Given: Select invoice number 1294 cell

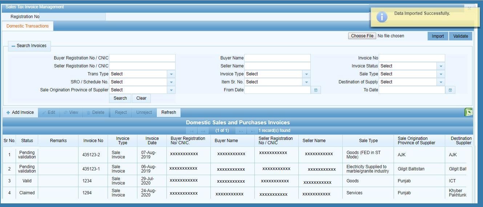Looking at the screenshot, I should tap(93, 193).
